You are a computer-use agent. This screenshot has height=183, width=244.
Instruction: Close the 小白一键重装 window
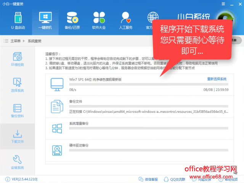click(240, 4)
